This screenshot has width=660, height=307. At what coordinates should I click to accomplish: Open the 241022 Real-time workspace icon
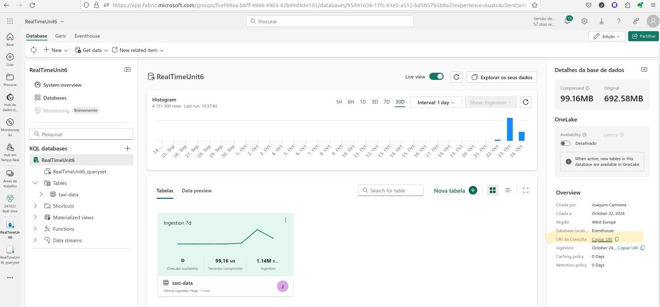(x=10, y=198)
